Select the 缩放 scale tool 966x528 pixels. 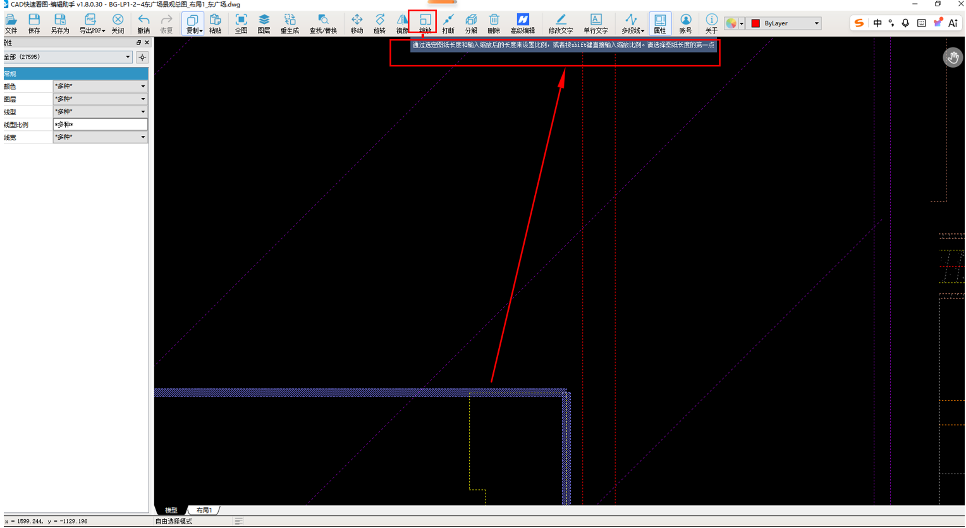coord(425,23)
